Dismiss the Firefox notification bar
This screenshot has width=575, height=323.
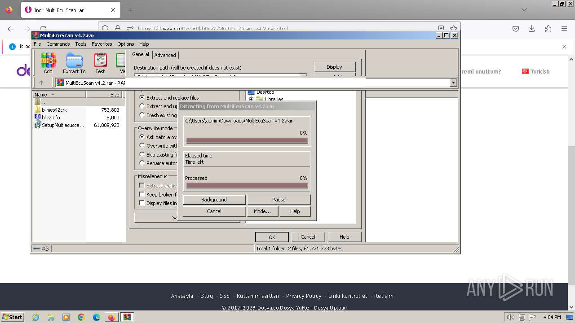point(564,46)
